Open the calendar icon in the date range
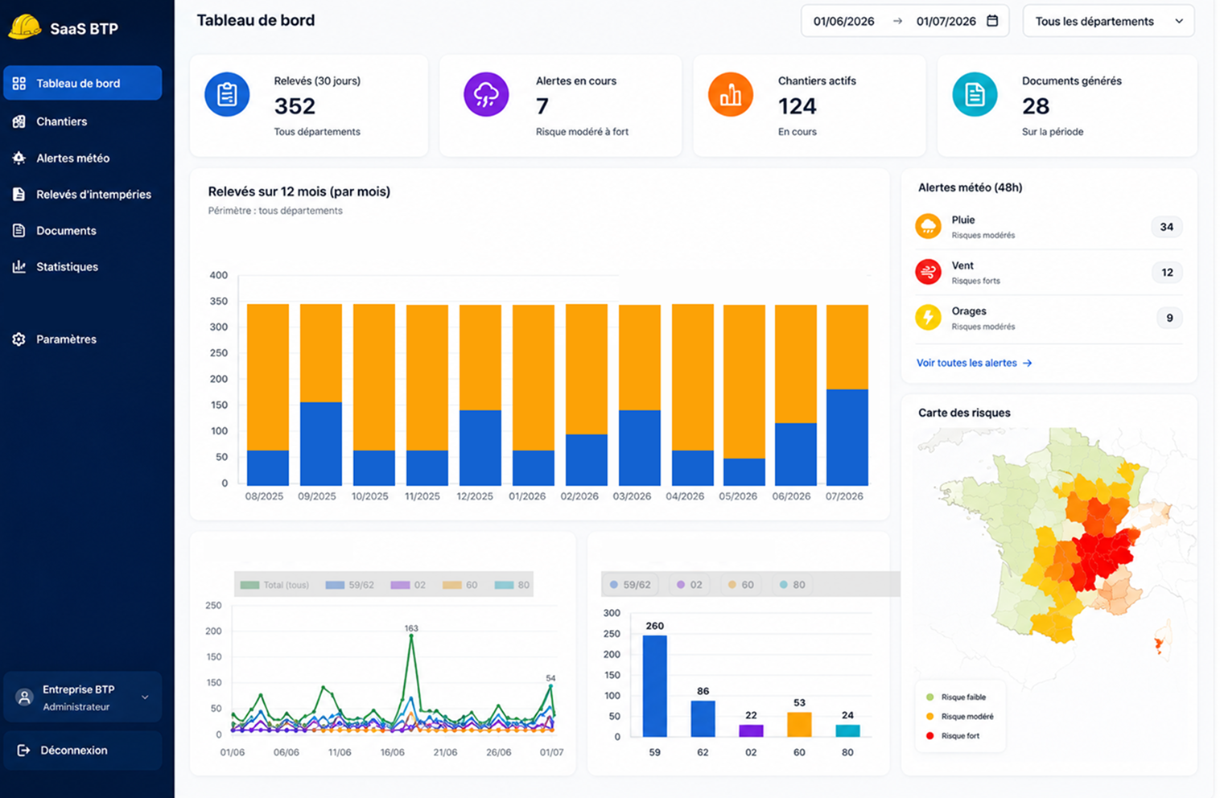 click(x=992, y=21)
